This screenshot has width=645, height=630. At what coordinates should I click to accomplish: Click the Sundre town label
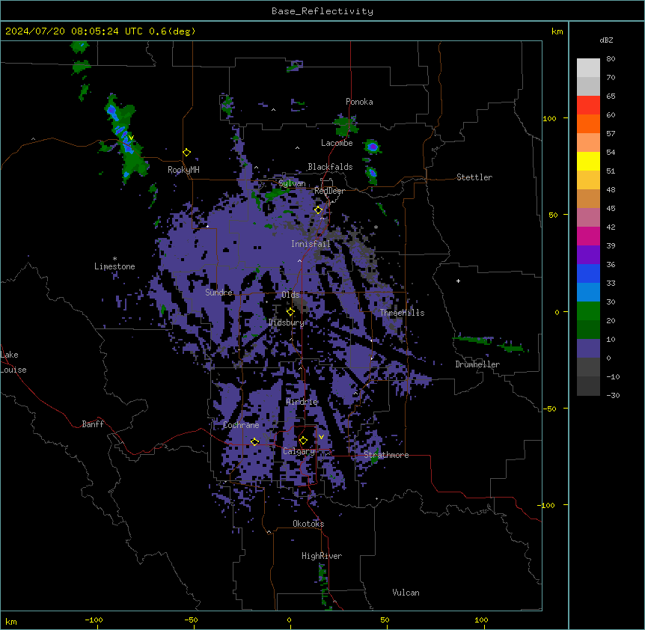point(218,293)
